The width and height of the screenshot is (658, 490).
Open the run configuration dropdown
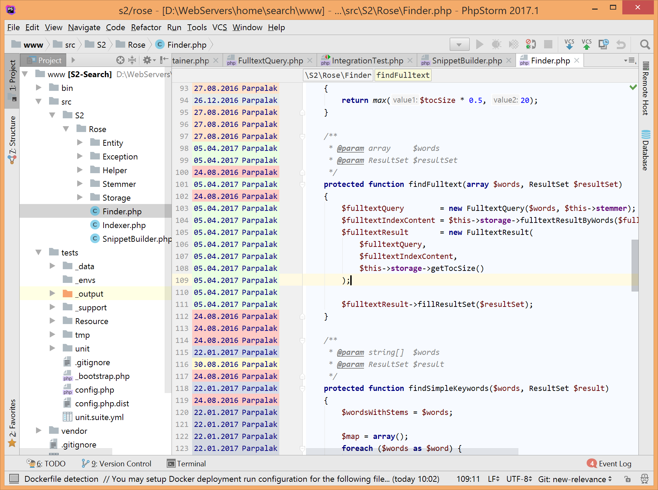[459, 45]
